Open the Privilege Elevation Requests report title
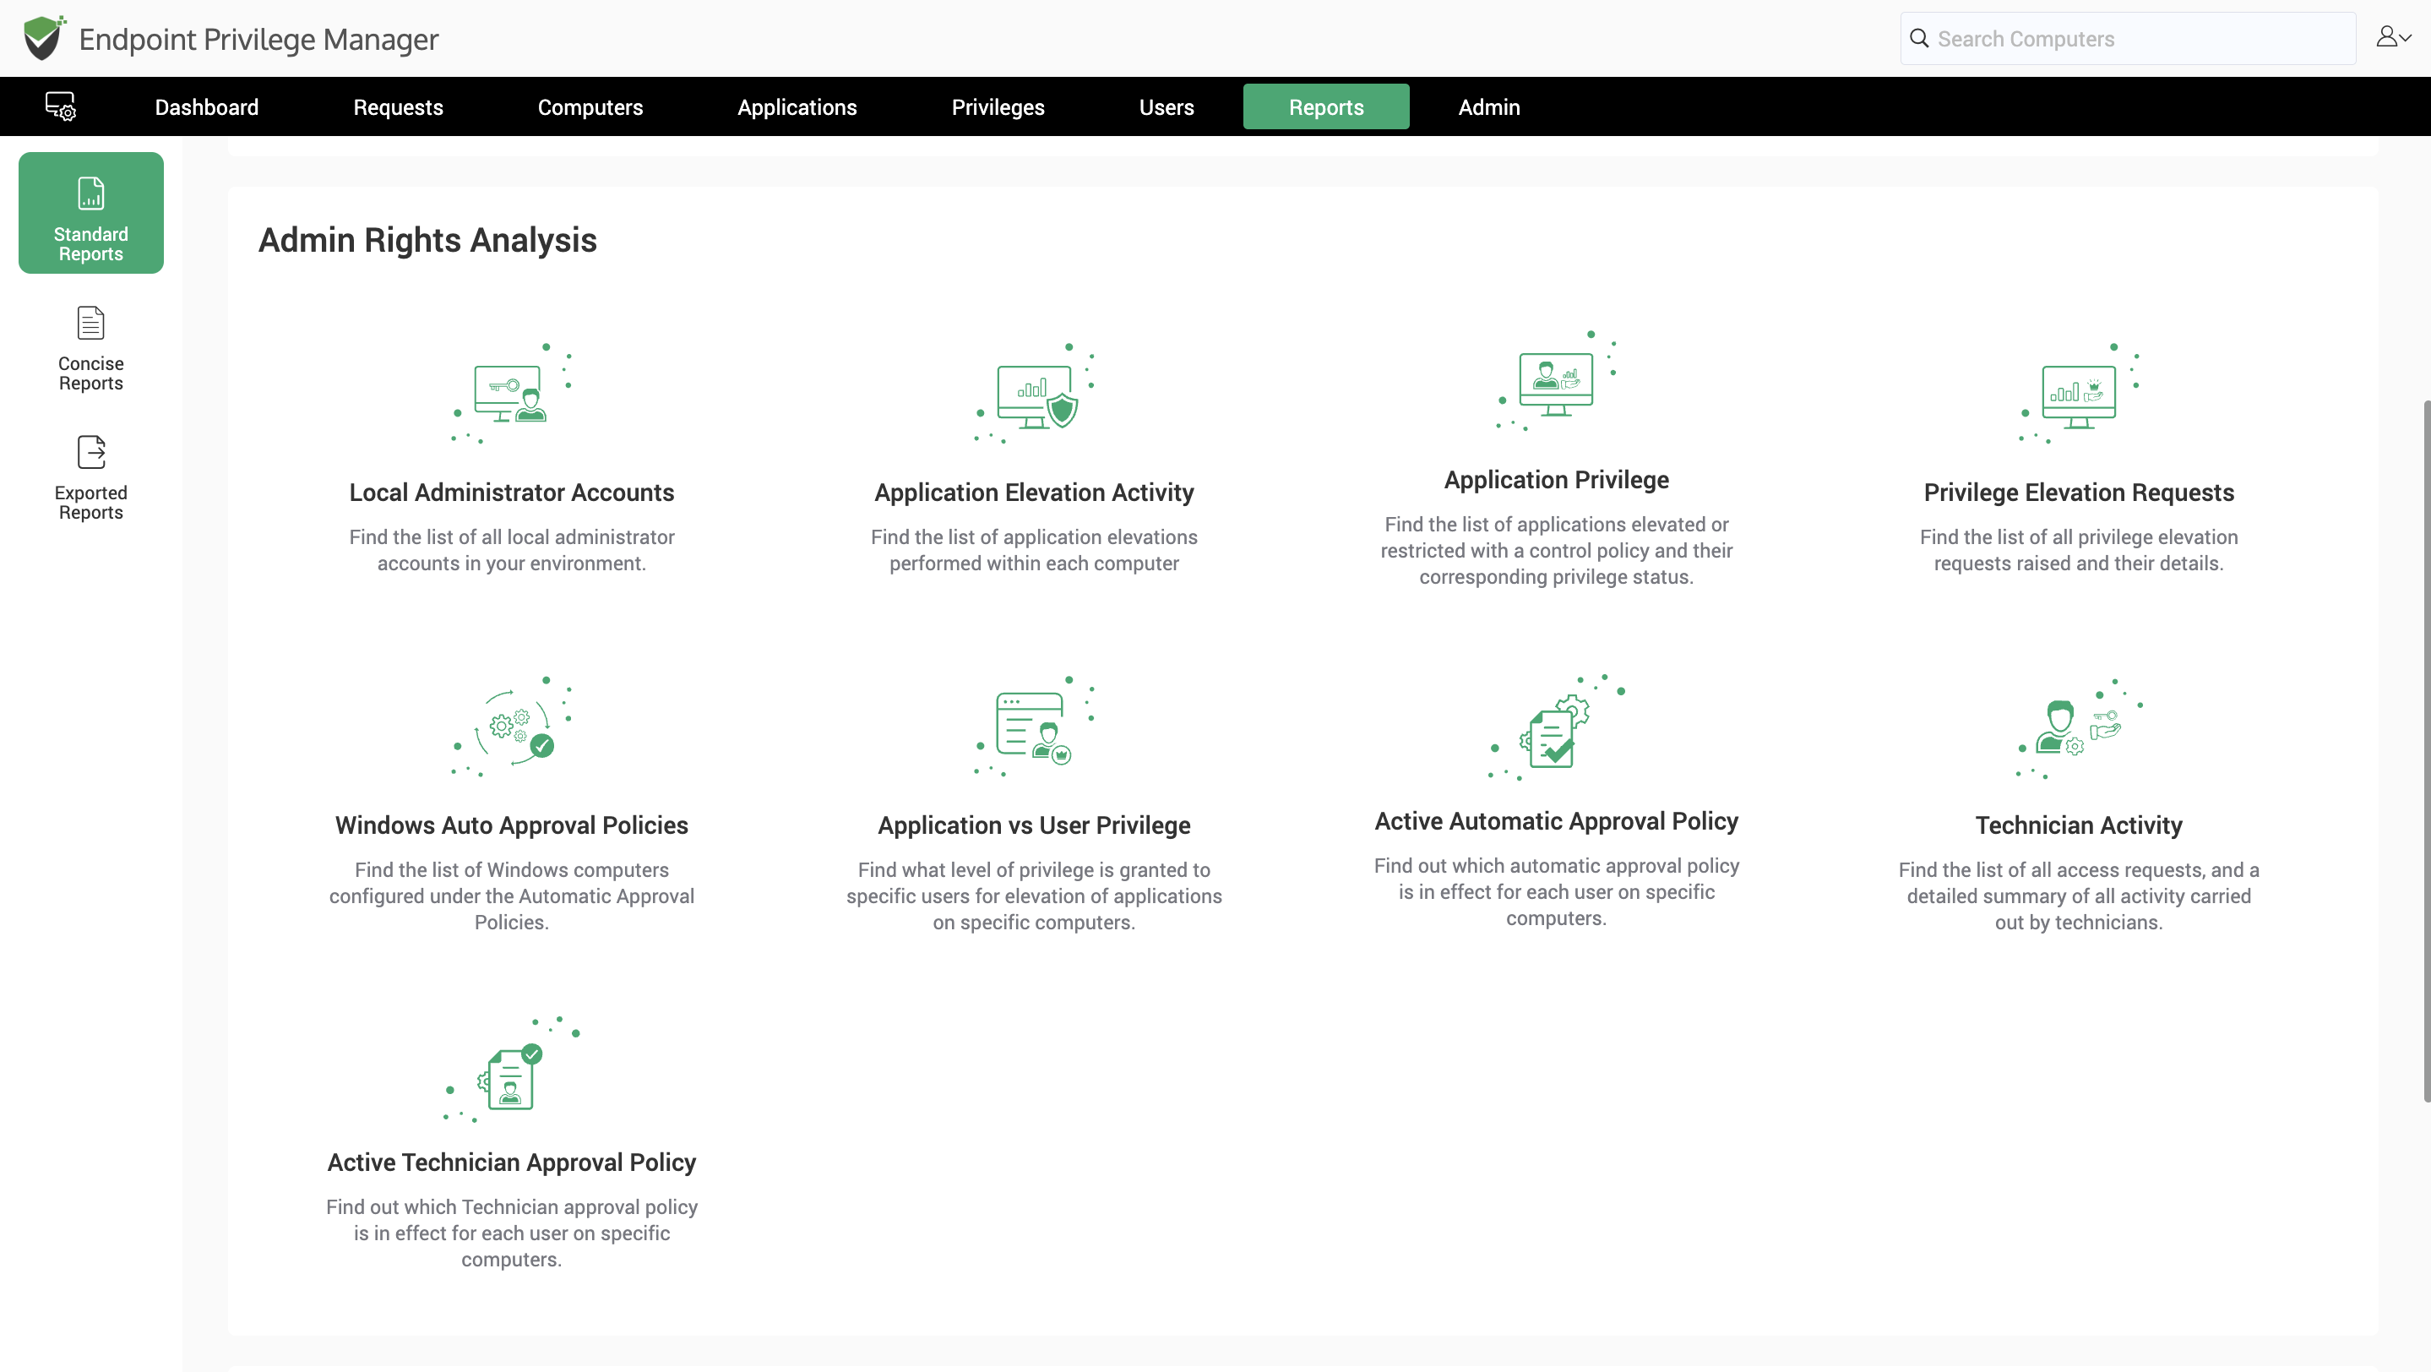2431x1372 pixels. click(x=2079, y=492)
